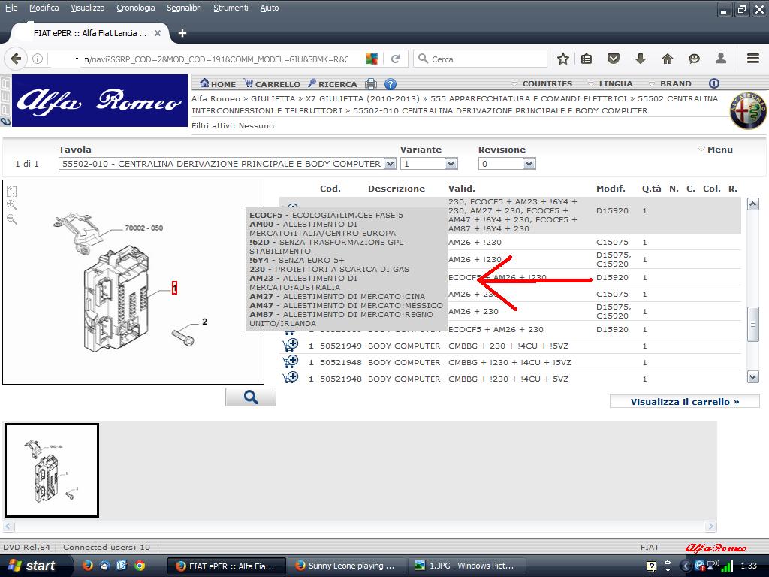
Task: Click the taskbar clock showing 1.33
Action: click(x=749, y=566)
